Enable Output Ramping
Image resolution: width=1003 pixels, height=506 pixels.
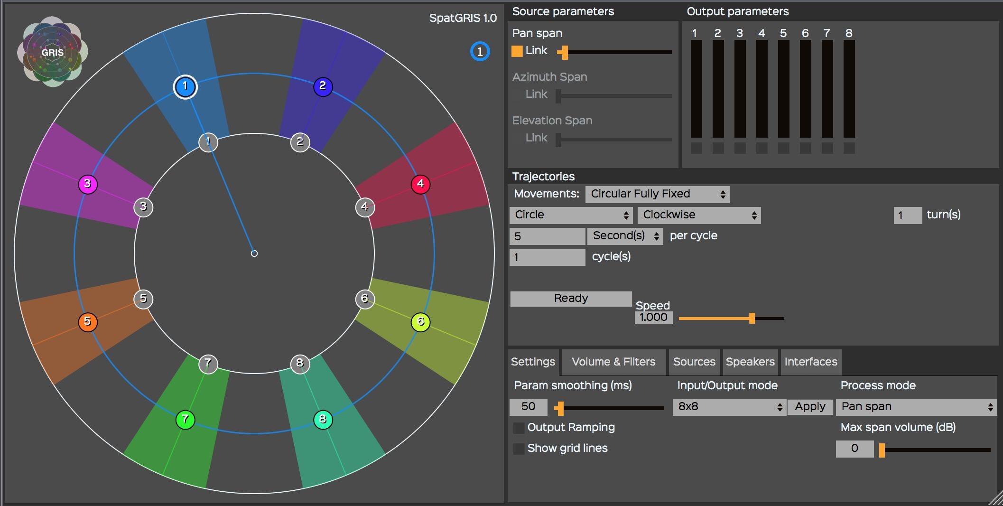519,428
